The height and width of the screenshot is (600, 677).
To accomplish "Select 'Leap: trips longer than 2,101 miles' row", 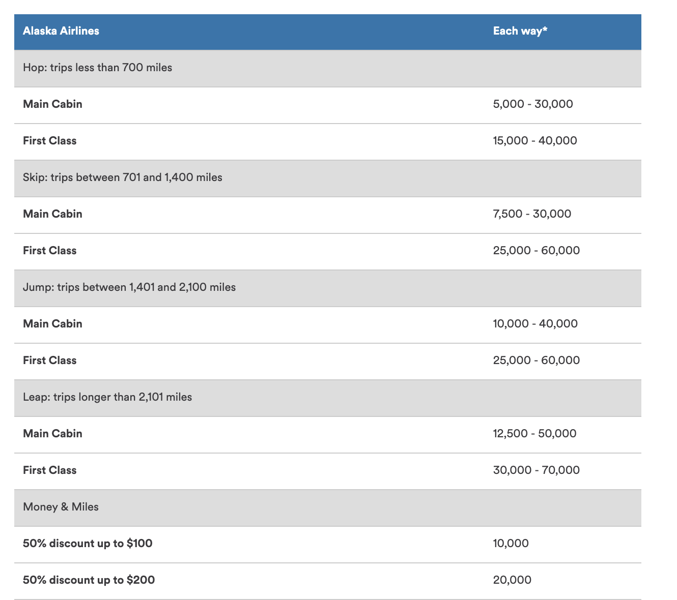I will (x=328, y=398).
